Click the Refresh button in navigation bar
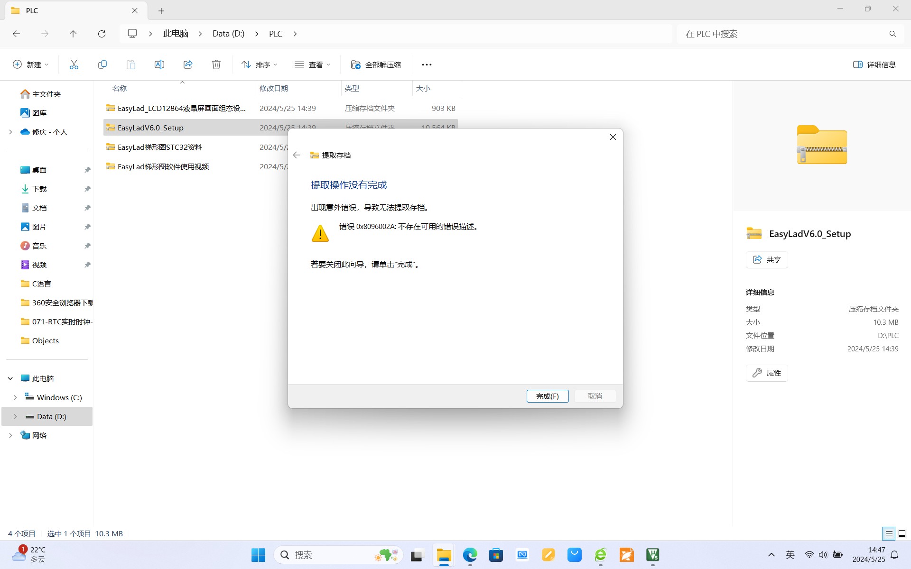 (x=102, y=34)
